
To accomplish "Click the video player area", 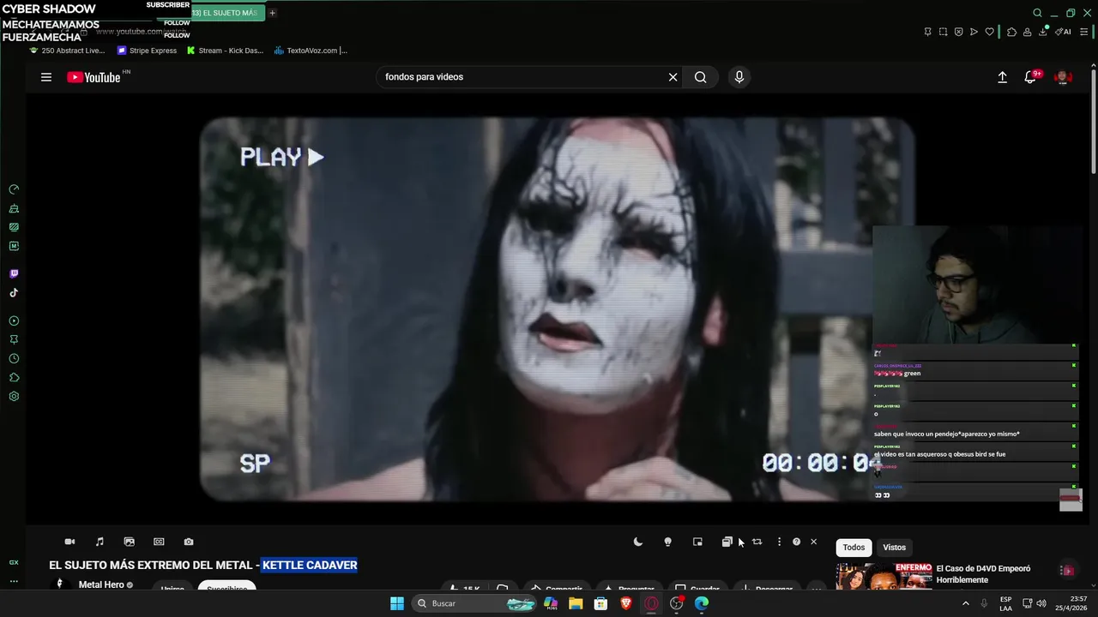I will coord(558,308).
